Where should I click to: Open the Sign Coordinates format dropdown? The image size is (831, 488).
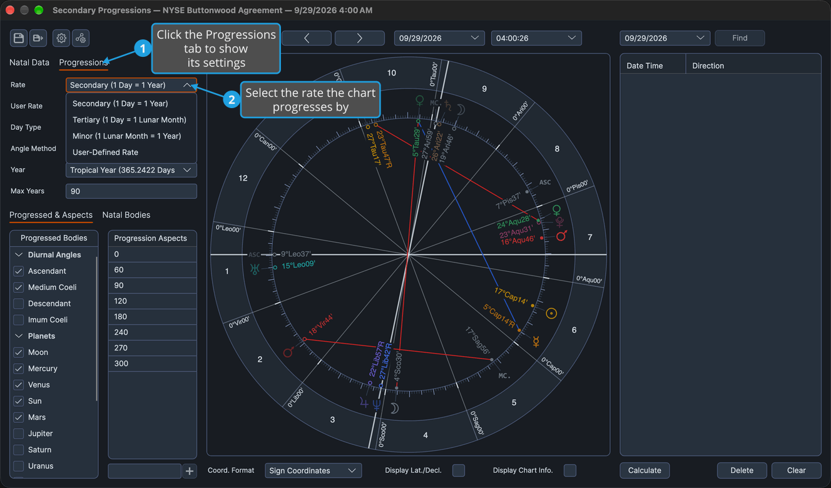tap(313, 471)
